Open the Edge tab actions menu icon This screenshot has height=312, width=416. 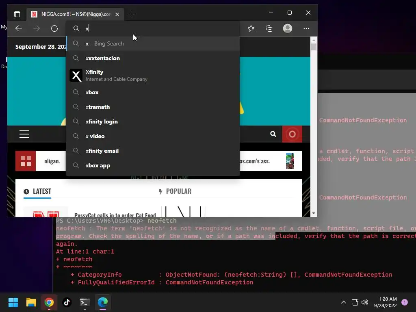(17, 14)
